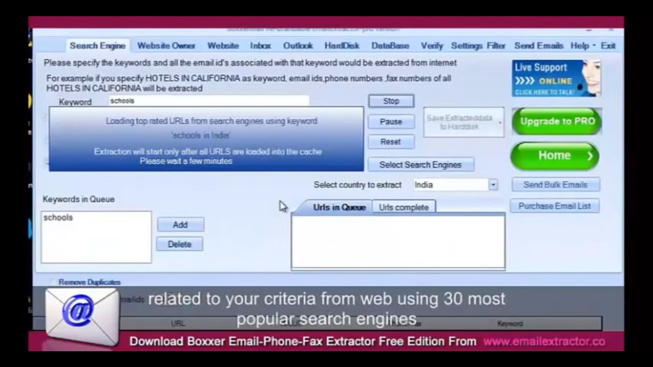Switch to Website Owner tab
Image resolution: width=653 pixels, height=367 pixels.
(166, 46)
